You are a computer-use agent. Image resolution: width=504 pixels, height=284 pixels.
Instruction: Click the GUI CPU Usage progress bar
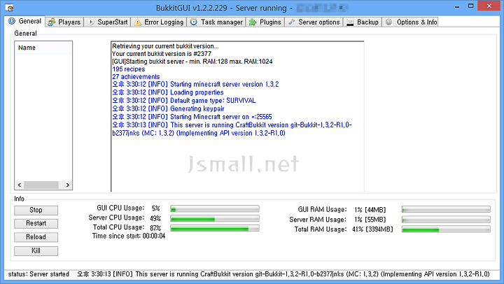pos(215,209)
